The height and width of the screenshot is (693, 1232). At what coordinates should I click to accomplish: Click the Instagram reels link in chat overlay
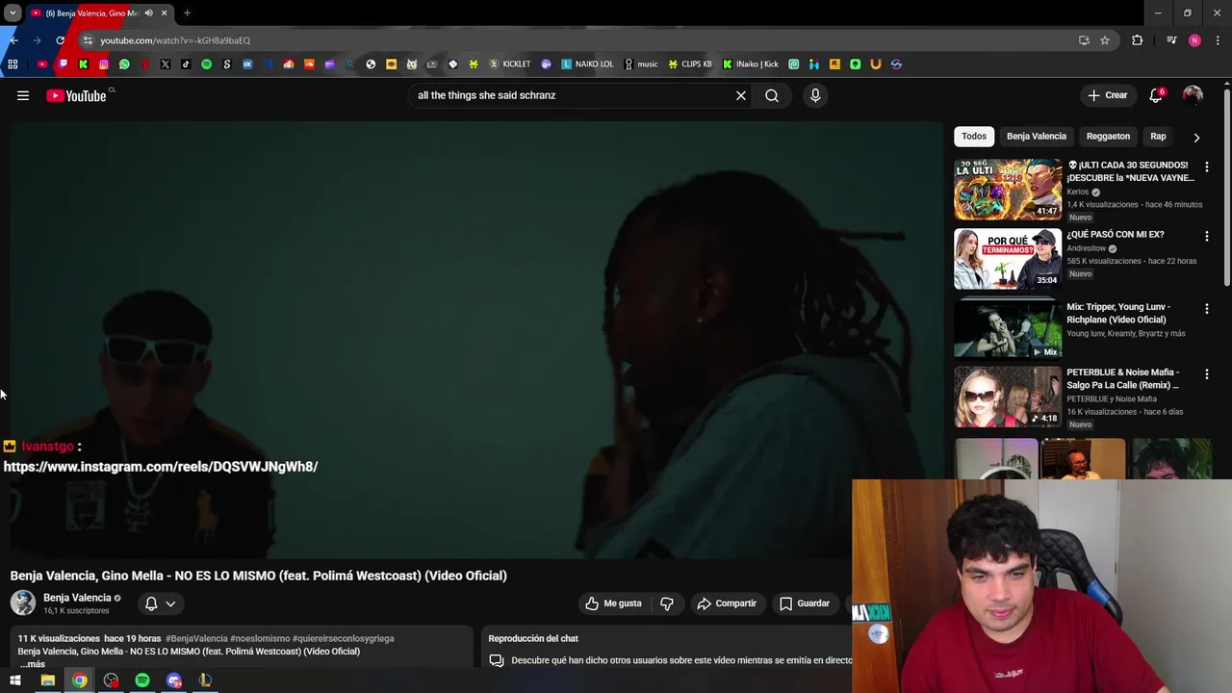coord(161,467)
